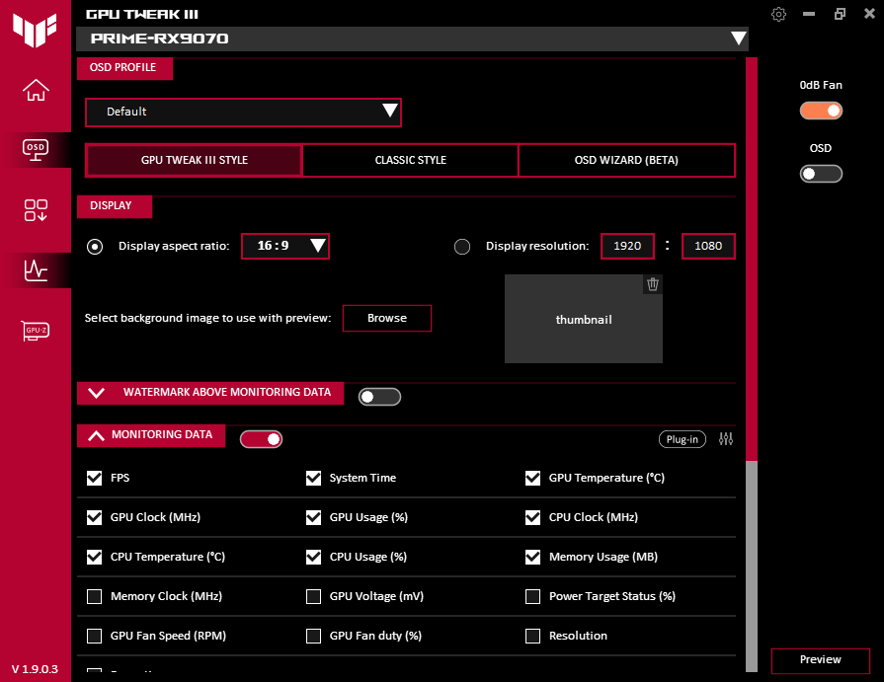Launch the GPU-Z sidebar icon
884x682 pixels.
36,330
